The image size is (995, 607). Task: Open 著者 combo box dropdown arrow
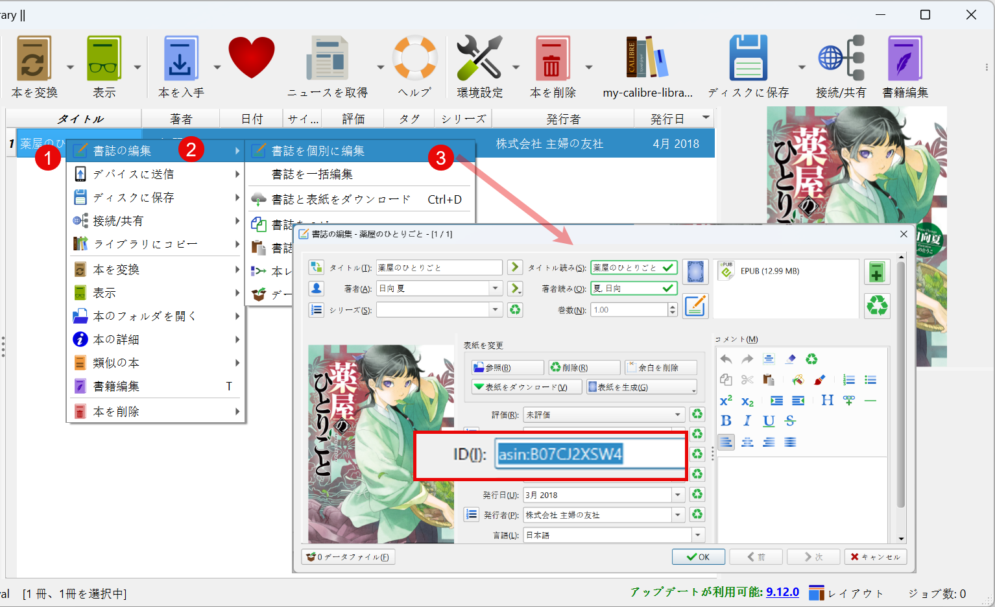pyautogui.click(x=496, y=288)
